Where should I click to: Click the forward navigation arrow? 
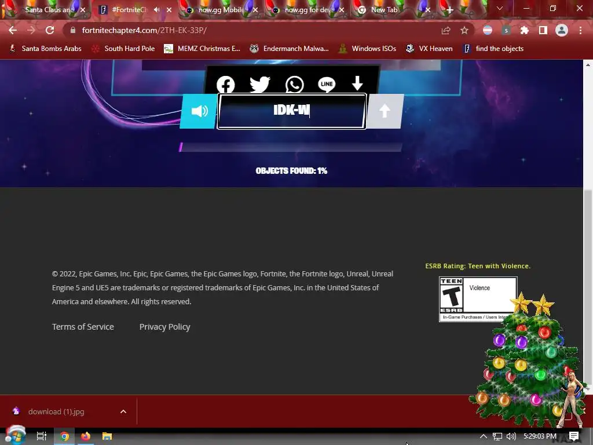31,30
